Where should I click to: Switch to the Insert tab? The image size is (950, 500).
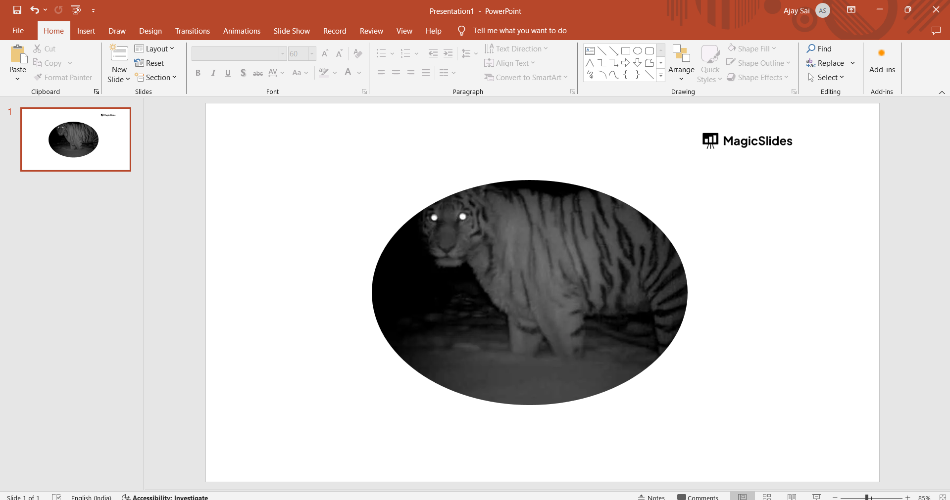click(x=86, y=31)
